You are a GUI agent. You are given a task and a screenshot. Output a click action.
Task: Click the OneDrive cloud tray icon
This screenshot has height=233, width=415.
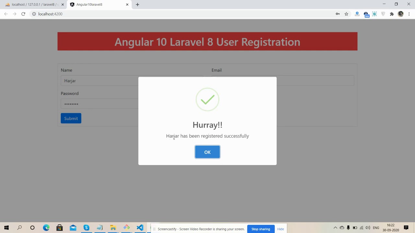coord(342,228)
